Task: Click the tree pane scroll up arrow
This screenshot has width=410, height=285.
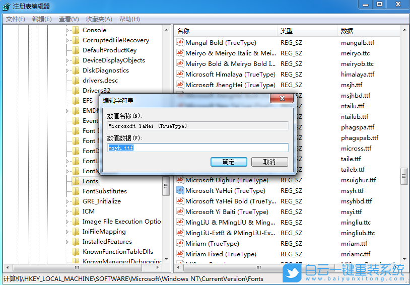Action: point(166,30)
